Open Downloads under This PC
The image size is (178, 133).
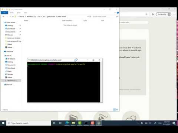click(11, 68)
